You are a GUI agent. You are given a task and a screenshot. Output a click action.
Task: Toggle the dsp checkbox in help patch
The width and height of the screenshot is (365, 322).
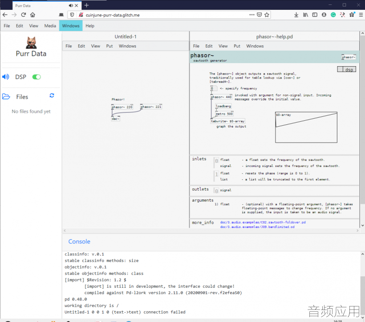coord(340,69)
